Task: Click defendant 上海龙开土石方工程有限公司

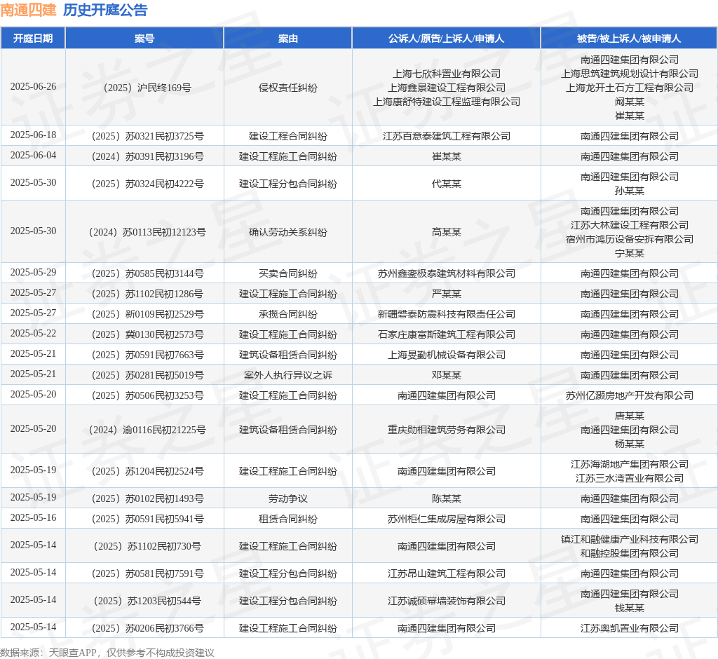Action: 630,88
